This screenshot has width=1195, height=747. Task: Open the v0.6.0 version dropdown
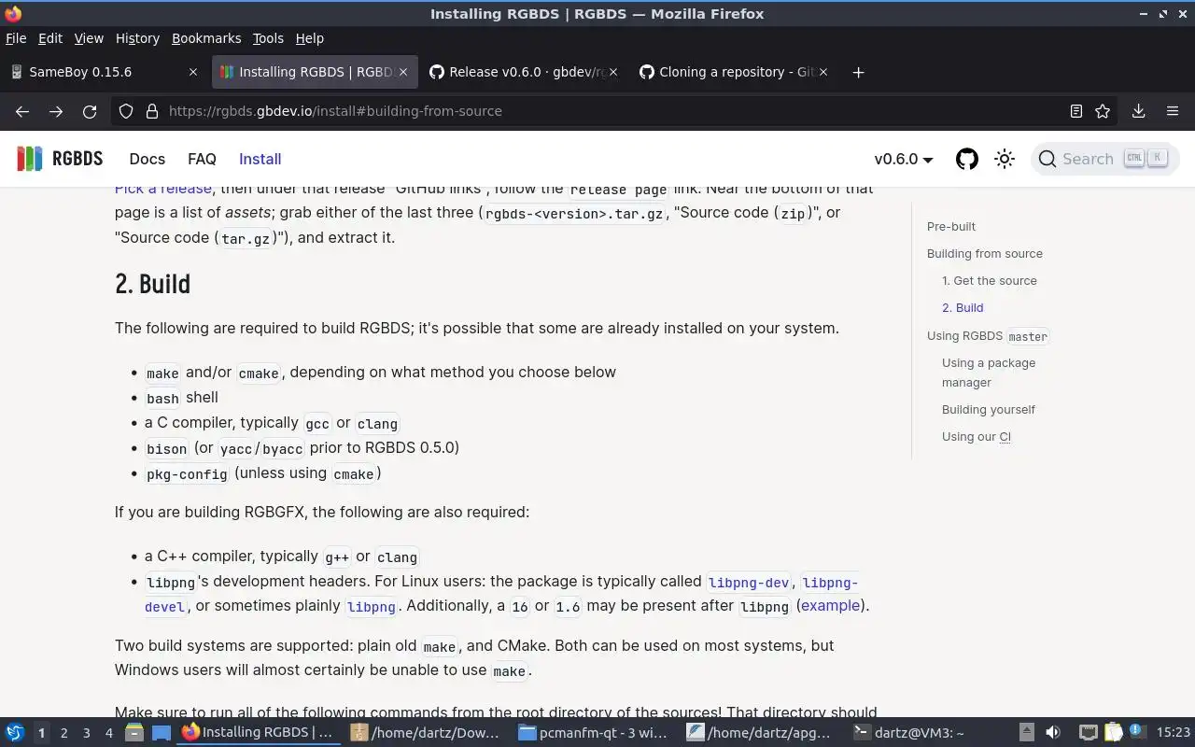pyautogui.click(x=903, y=159)
